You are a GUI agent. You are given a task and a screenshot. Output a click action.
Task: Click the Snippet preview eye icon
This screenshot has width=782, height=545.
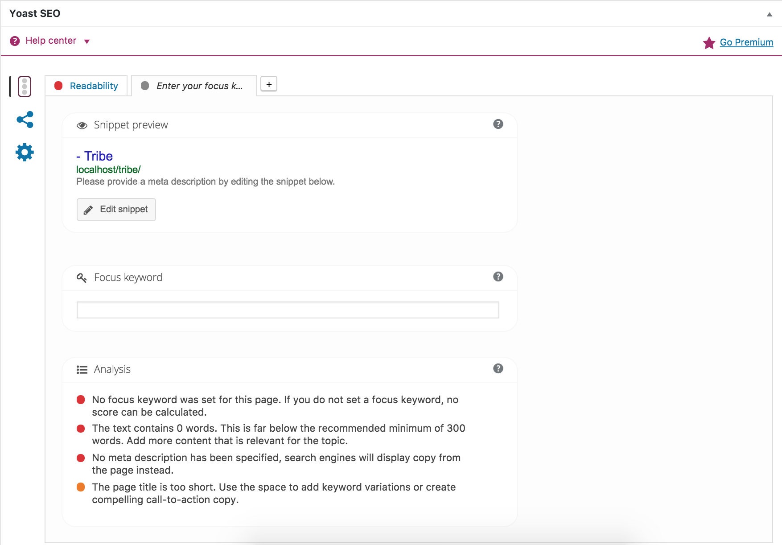(x=82, y=125)
